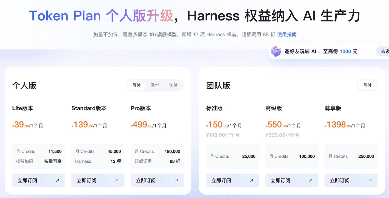Click the Token Plan 个人版升级 headline
The width and height of the screenshot is (389, 198).
pyautogui.click(x=101, y=16)
